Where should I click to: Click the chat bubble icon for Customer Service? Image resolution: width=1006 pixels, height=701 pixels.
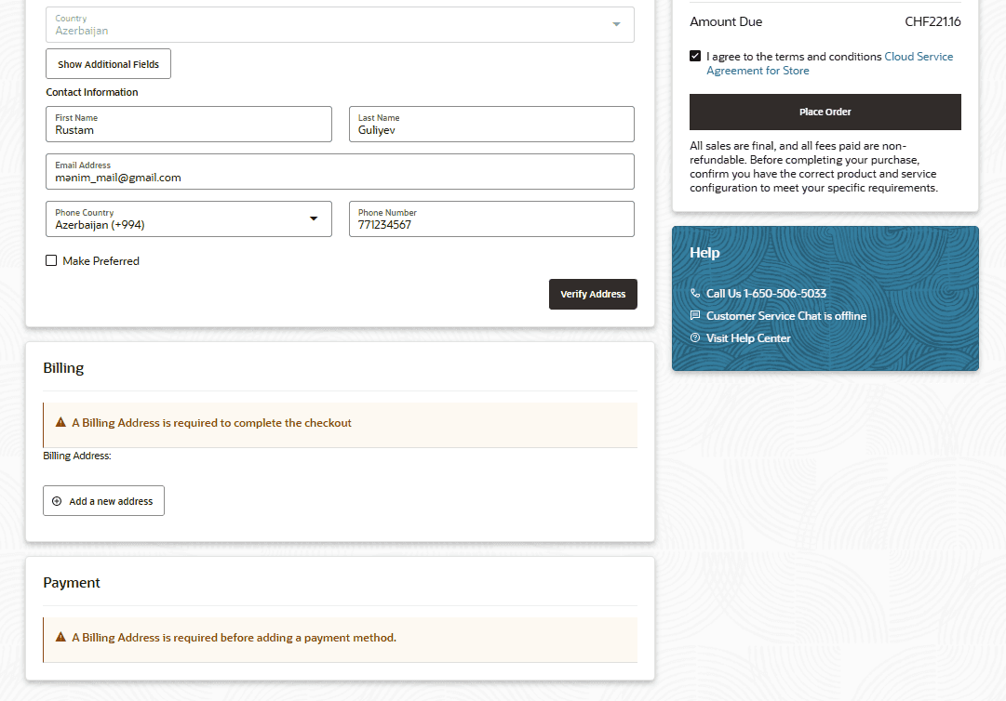[x=695, y=316]
